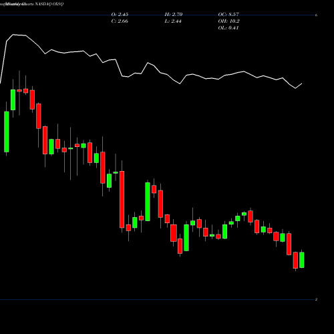
Task: Click the open value 'O: 2.45'
Action: [120, 14]
